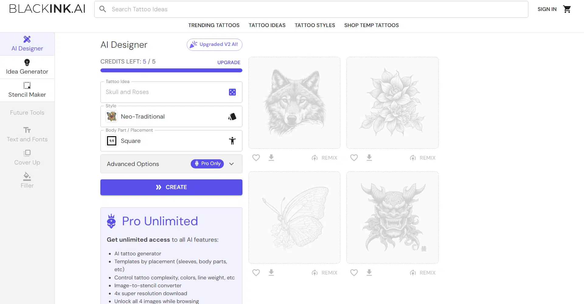The height and width of the screenshot is (304, 584).
Task: Download the wolf tattoo design
Action: [271, 157]
